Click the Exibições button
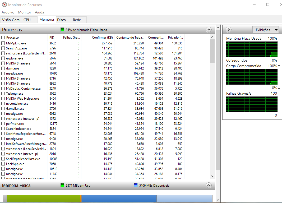Image resolution: width=282 pixels, height=203 pixels. tap(263, 30)
